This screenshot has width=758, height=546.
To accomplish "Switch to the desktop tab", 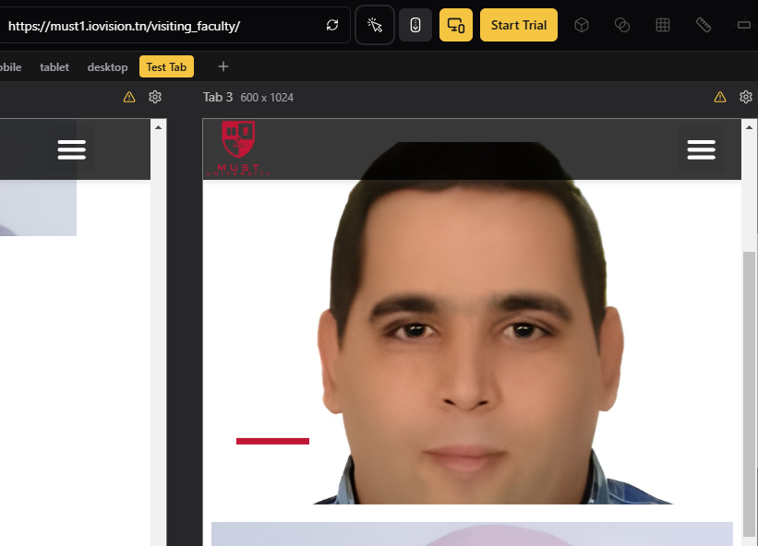I will (x=107, y=67).
